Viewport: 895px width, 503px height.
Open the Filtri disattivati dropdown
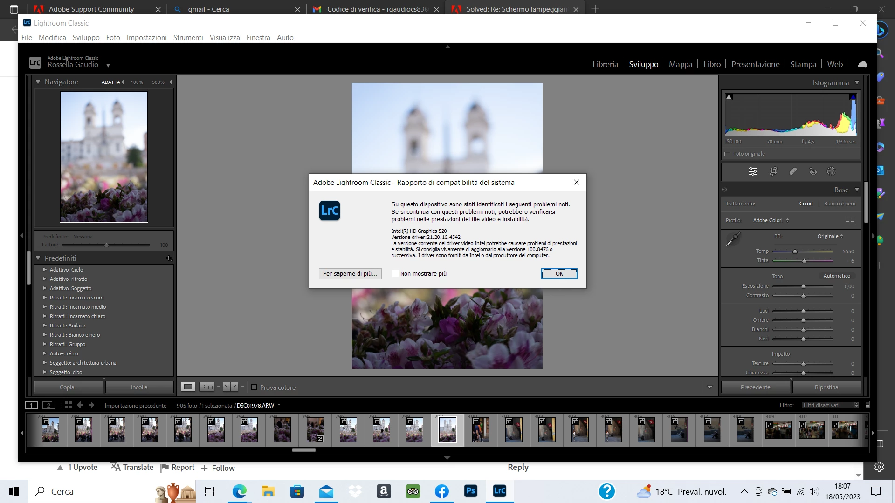point(830,405)
